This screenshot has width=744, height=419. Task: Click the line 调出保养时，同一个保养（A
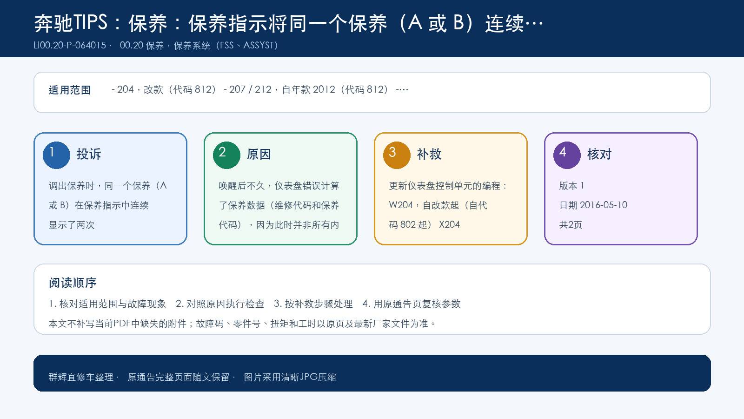(108, 186)
